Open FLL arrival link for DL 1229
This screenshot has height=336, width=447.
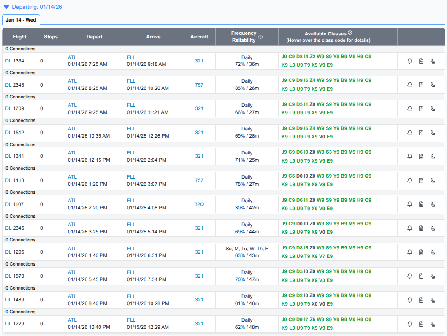130,320
